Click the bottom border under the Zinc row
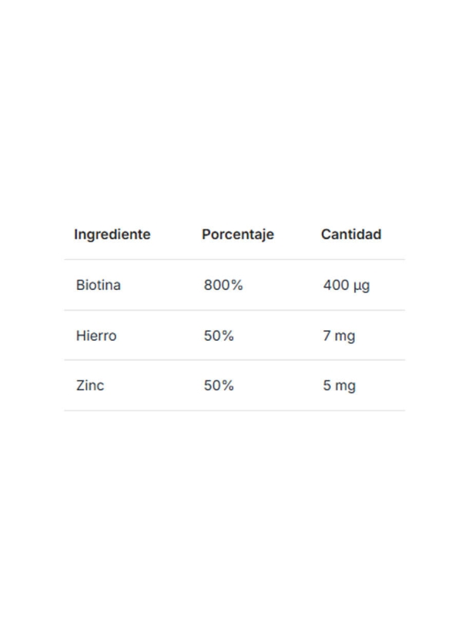The width and height of the screenshot is (462, 617). [234, 410]
